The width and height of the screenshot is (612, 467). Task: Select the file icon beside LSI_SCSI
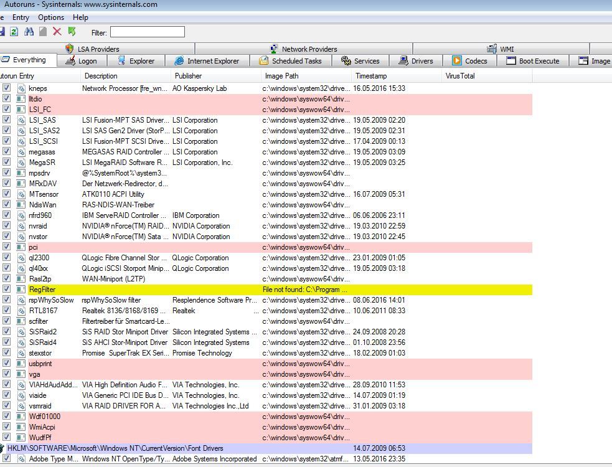pyautogui.click(x=21, y=141)
